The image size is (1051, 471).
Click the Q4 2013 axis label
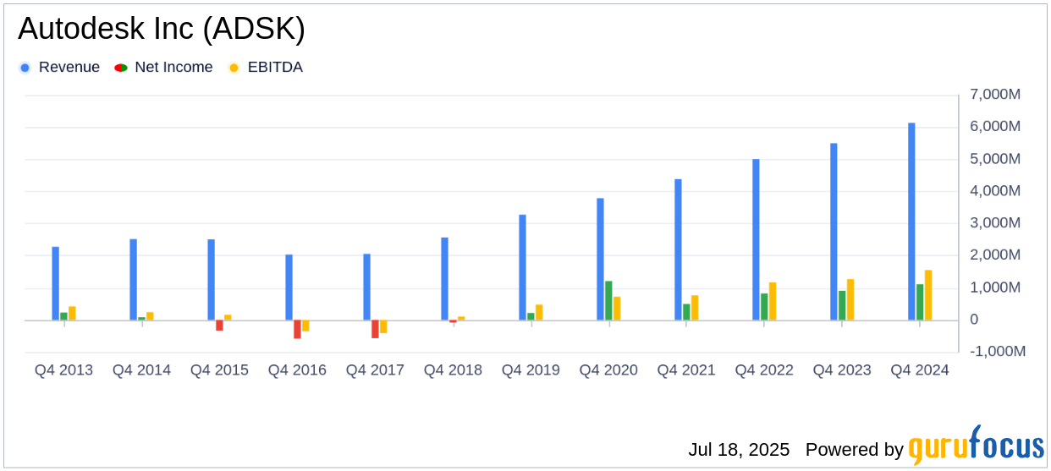tap(63, 370)
